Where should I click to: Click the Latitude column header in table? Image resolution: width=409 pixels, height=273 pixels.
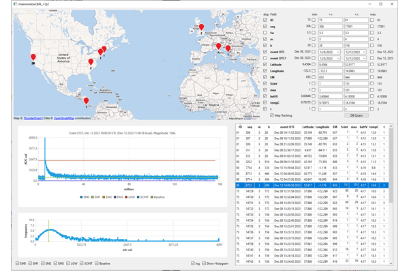pyautogui.click(x=308, y=127)
